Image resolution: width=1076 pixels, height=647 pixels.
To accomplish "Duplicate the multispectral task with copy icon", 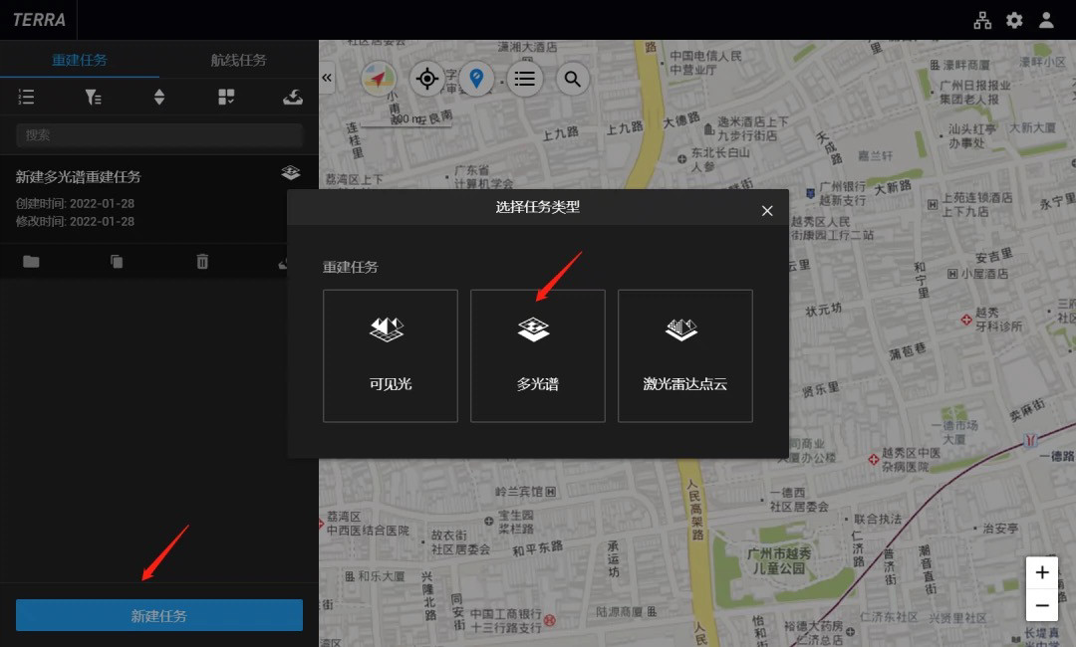I will (117, 261).
